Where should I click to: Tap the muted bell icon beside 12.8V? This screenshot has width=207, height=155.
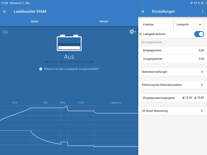pyautogui.click(x=195, y=98)
